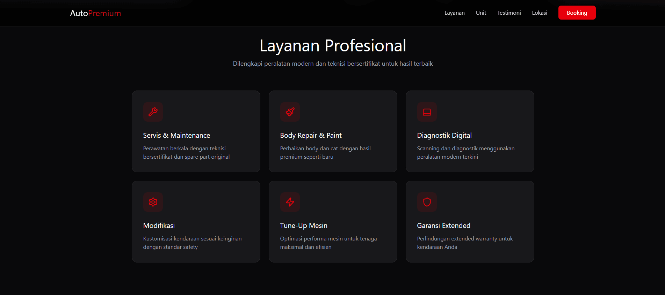Image resolution: width=665 pixels, height=295 pixels.
Task: Select the Body Repair & Paint heading
Action: 311,135
